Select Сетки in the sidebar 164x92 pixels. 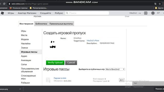24,64
